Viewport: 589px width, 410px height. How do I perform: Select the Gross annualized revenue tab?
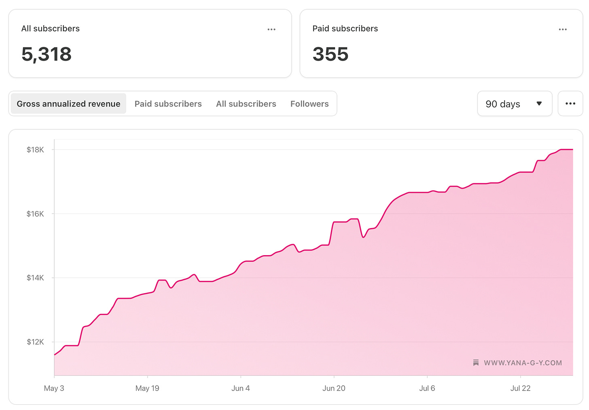[x=68, y=104]
